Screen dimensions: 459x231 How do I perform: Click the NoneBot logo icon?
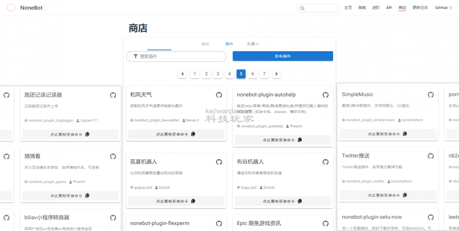point(11,8)
